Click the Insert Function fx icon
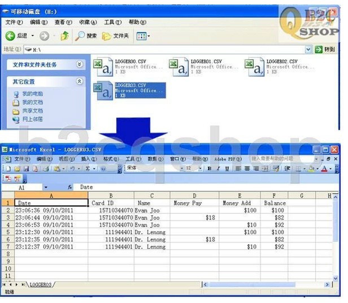Screen dimensions: 348x303 point(70,187)
